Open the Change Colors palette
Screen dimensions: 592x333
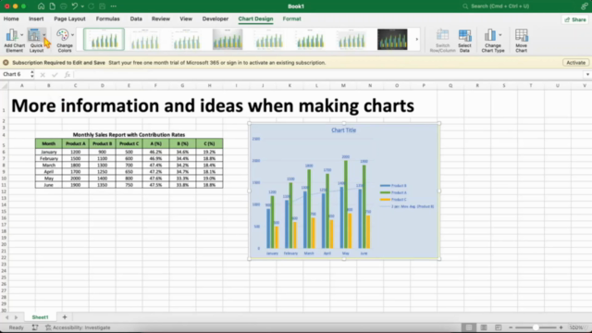[x=65, y=41]
